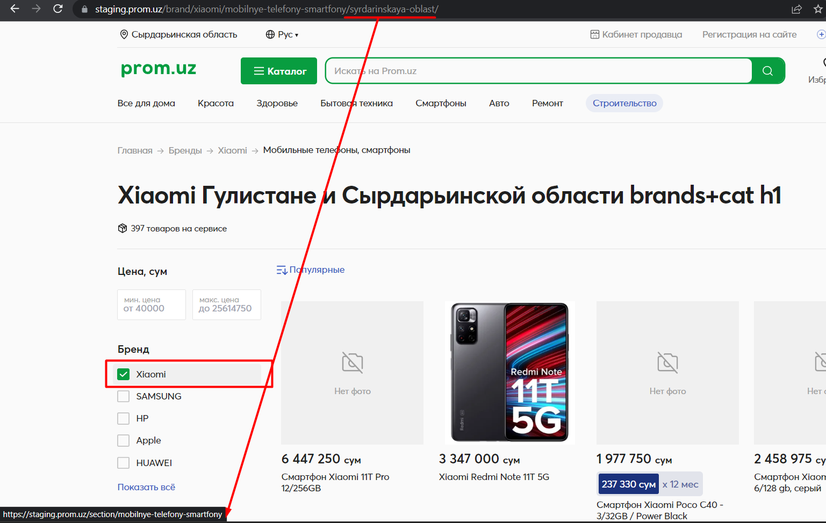Viewport: 826px width, 523px height.
Task: Click the padlock site security icon
Action: 84,9
